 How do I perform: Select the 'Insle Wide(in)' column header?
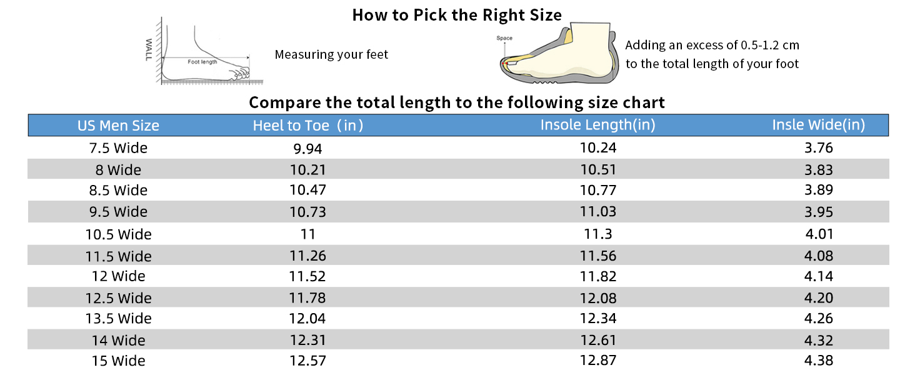(x=818, y=125)
